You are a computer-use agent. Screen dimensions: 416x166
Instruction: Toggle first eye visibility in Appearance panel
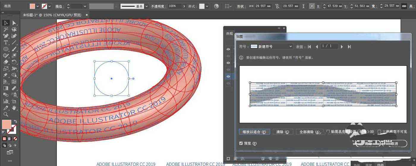pos(228,49)
